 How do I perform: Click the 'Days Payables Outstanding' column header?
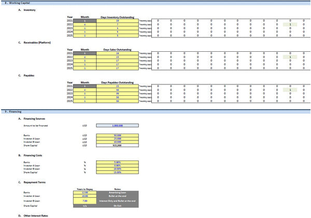(x=117, y=82)
